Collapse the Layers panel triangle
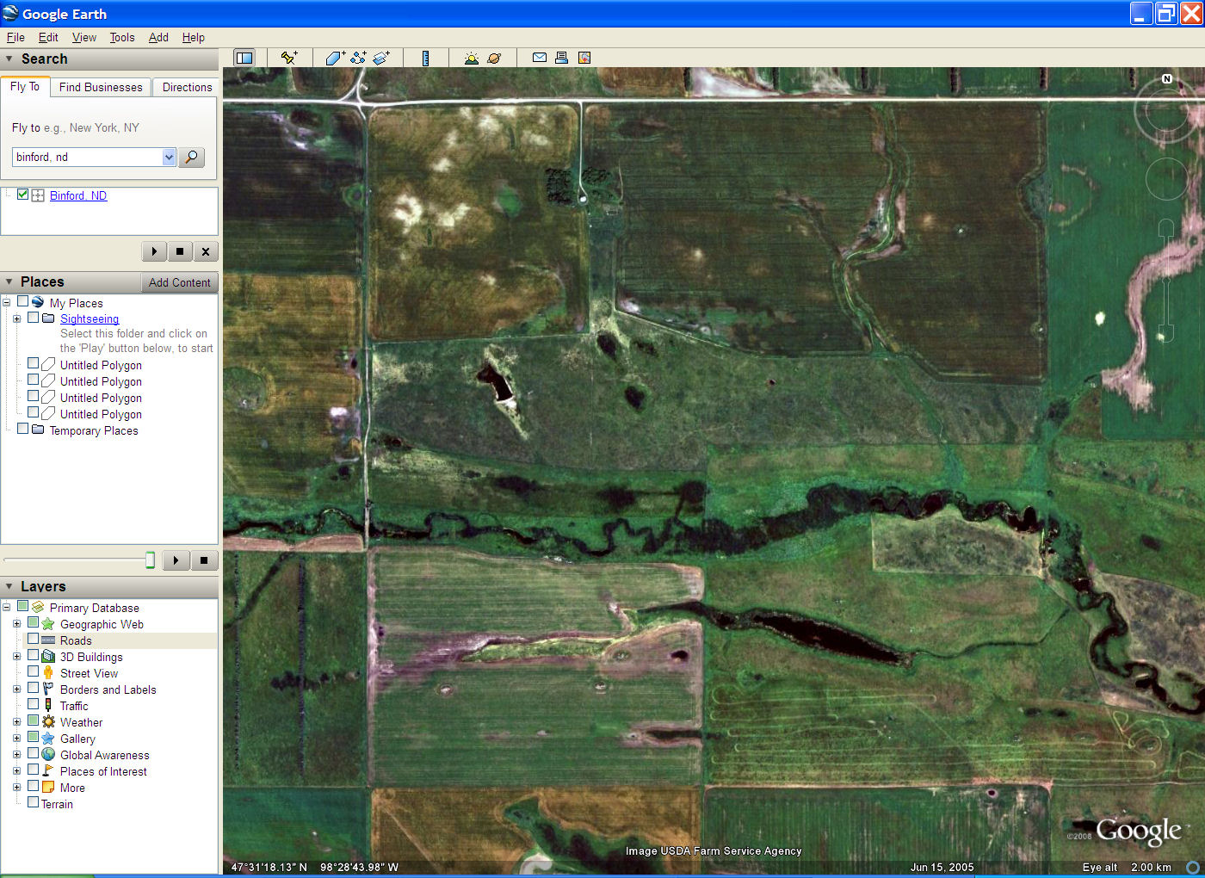This screenshot has width=1205, height=878. [9, 586]
